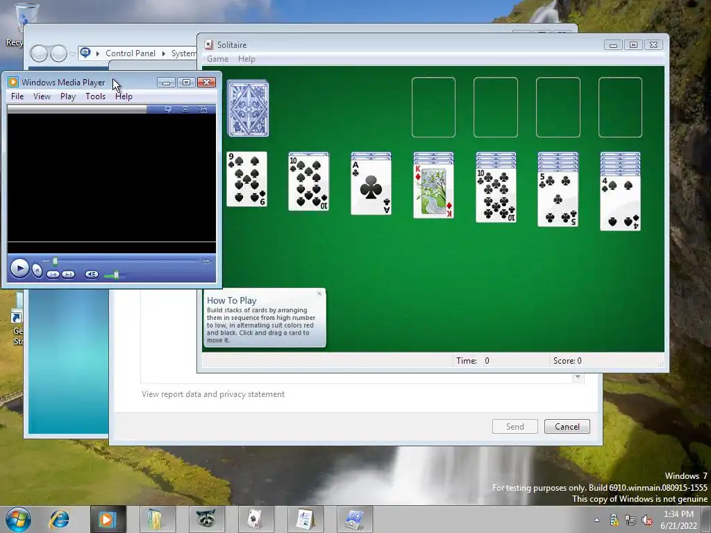This screenshot has height=533, width=711.
Task: Click the rightmost overlapping-windows icon in Media Player bar
Action: (x=203, y=109)
